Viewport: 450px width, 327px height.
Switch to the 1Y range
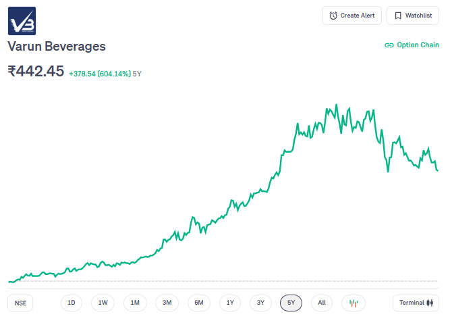click(x=230, y=303)
